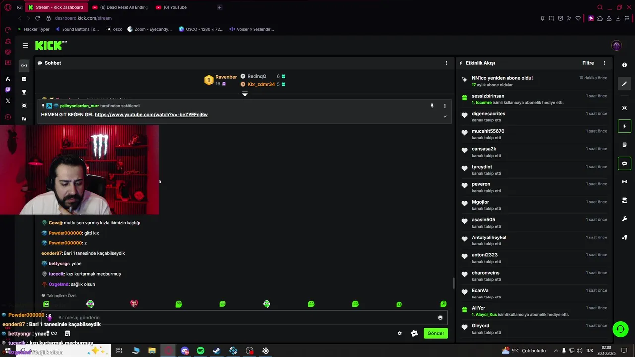Click the pencil edit icon in right rail
This screenshot has height=357, width=635.
624,84
